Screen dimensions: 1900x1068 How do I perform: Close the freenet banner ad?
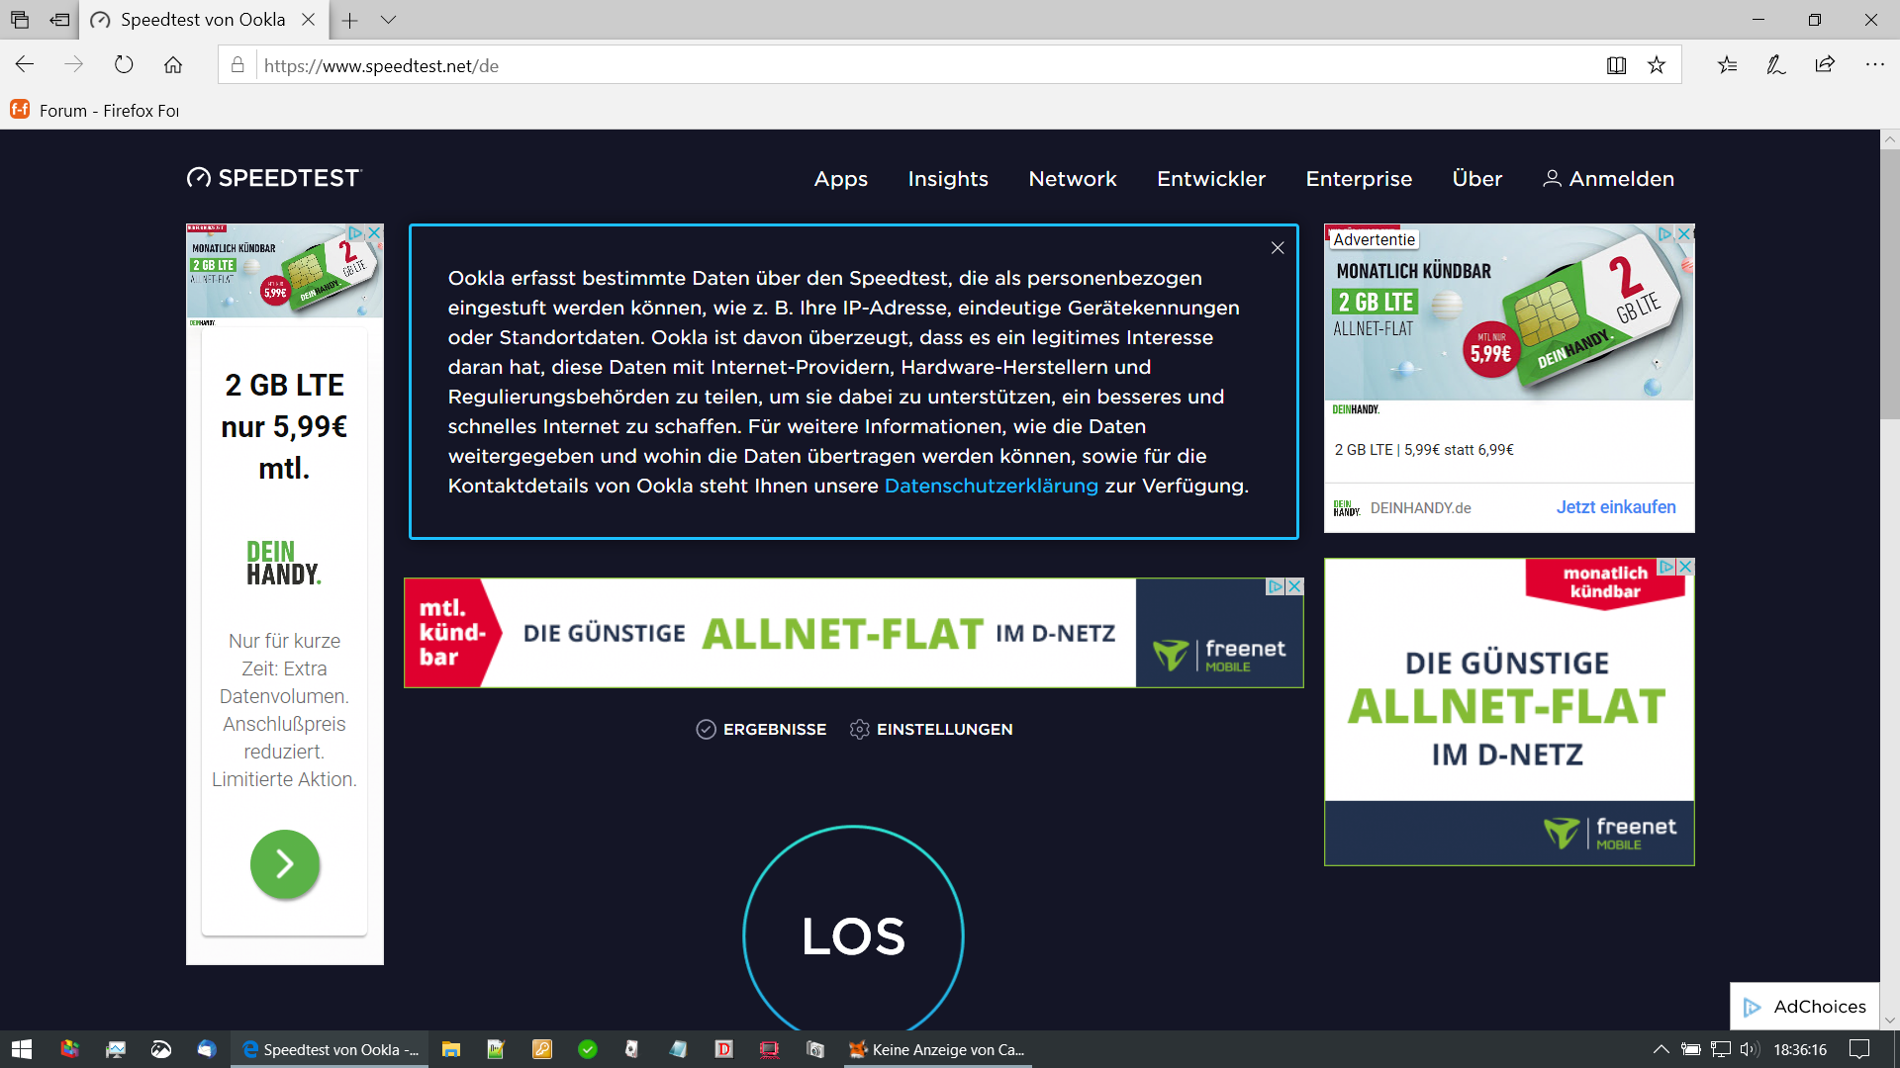(x=1294, y=586)
